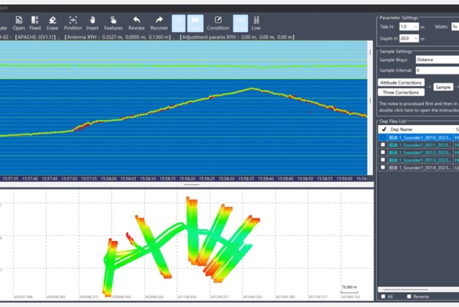Viewport: 459px width, 307px height.
Task: Expand the Tide H dropdown
Action: [x=416, y=27]
